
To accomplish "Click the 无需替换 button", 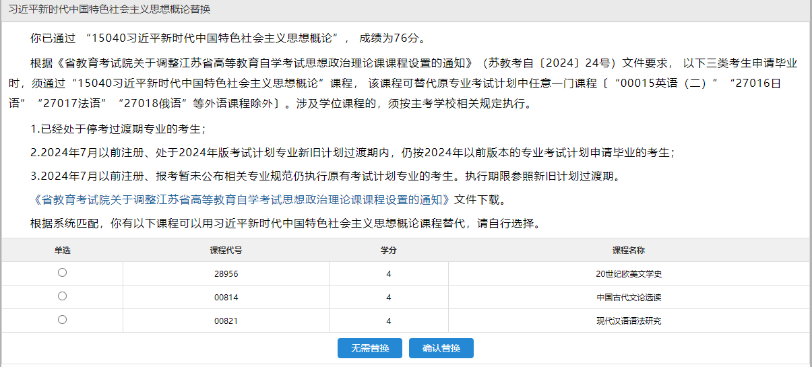I will [370, 348].
